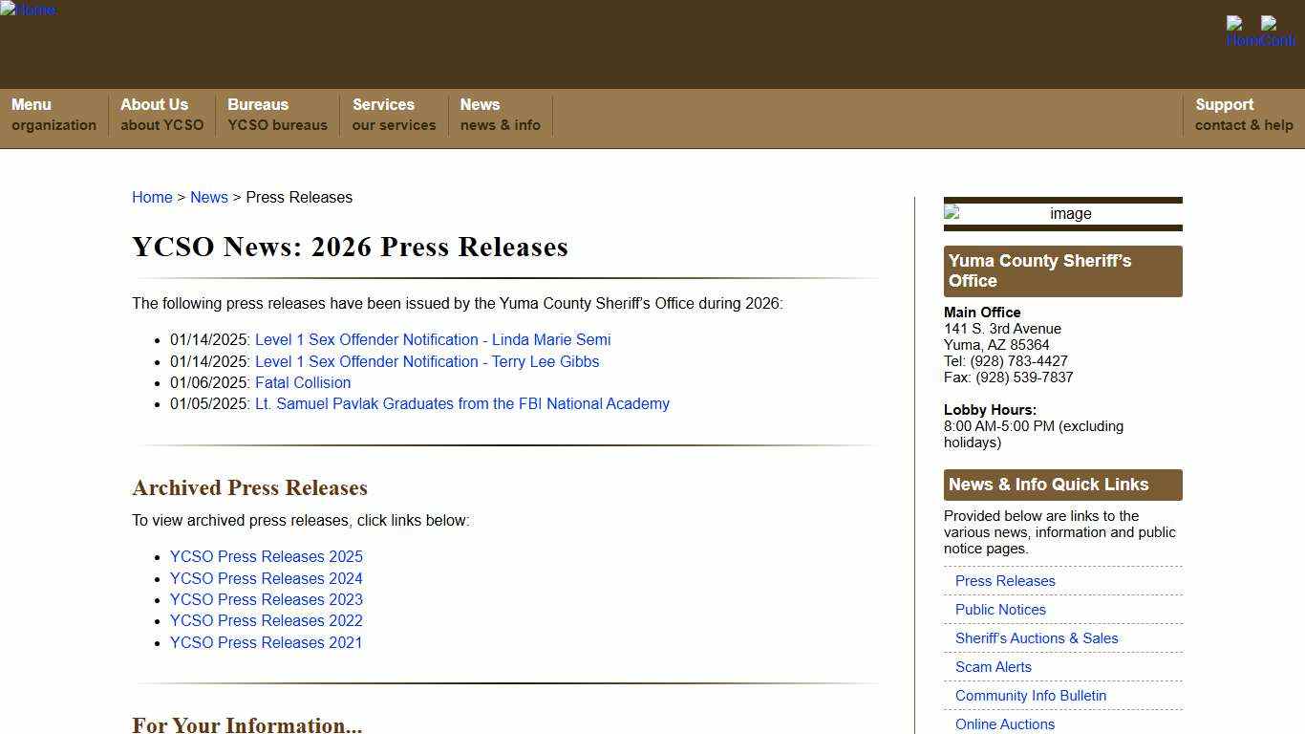Open Scam Alerts quick link

(993, 667)
